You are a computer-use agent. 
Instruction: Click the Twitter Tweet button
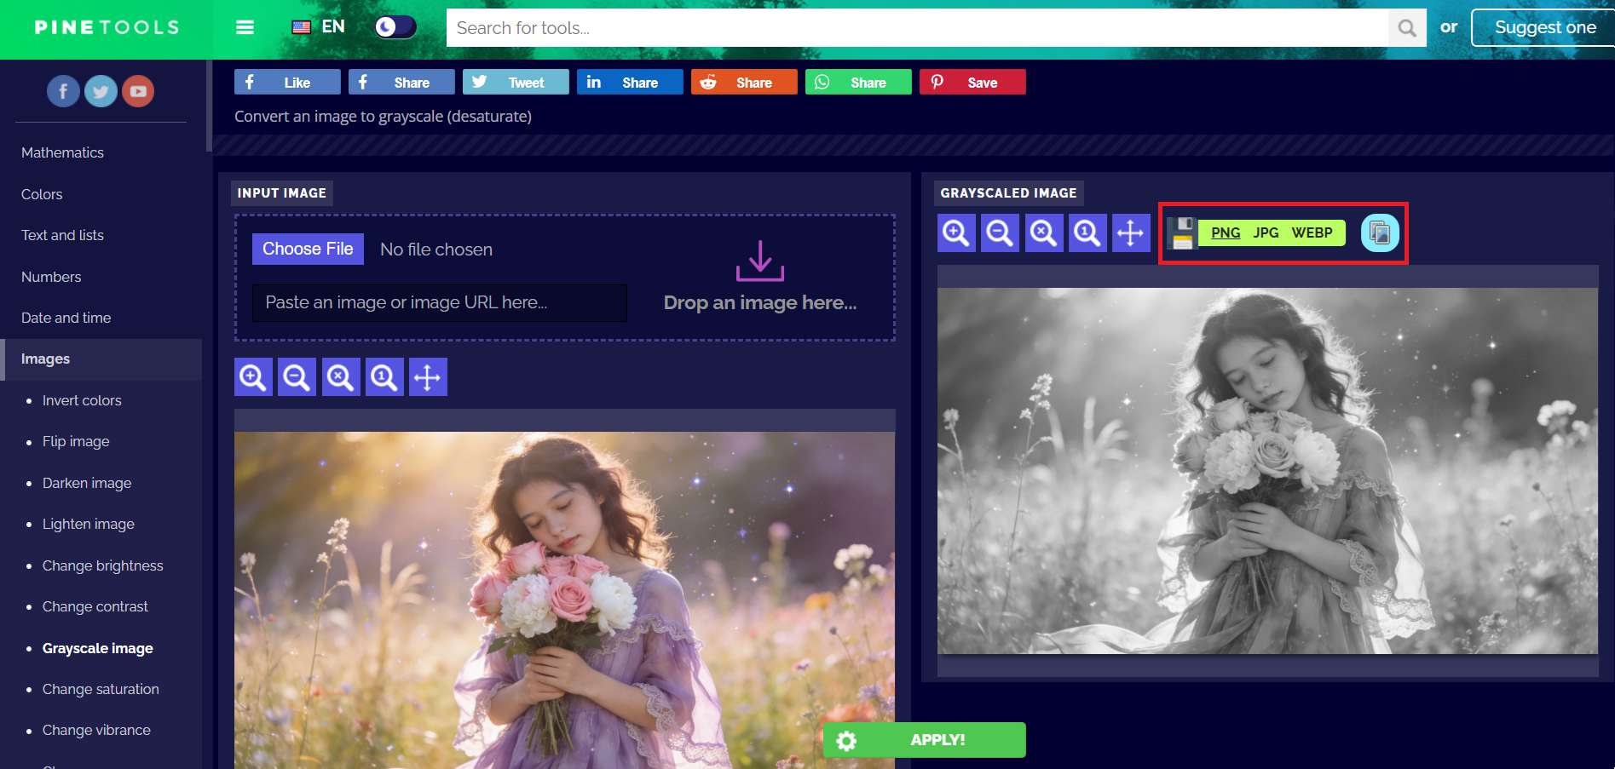[516, 82]
